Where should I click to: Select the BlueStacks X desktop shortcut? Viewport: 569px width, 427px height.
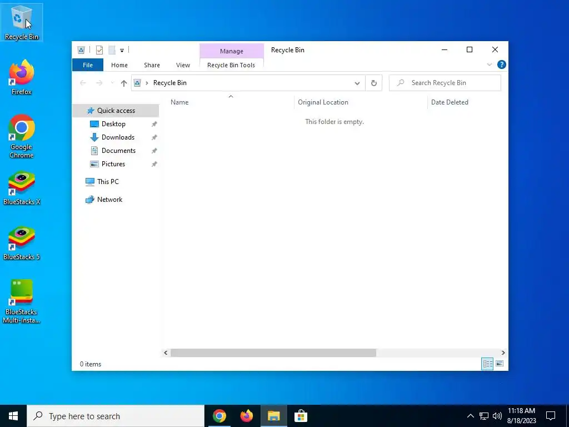[22, 188]
